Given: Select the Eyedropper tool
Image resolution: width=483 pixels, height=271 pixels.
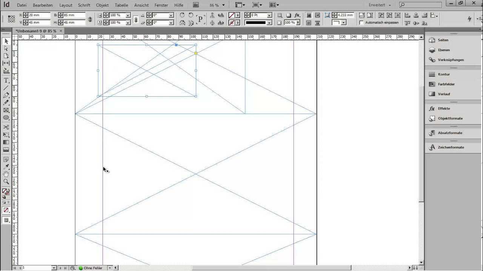Looking at the screenshot, I should pos(6,166).
